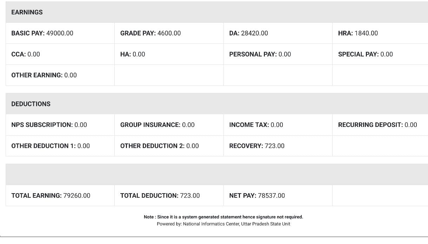428x244 pixels.
Task: Select the NPS SUBSCRIPTION cell
Action: pos(49,125)
